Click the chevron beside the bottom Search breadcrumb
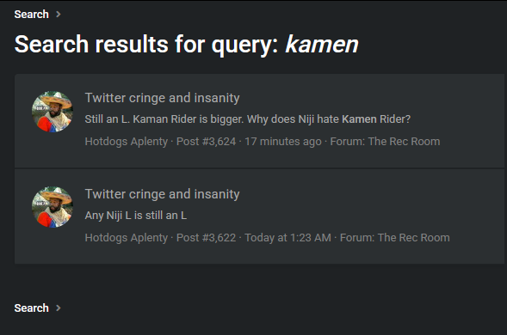The image size is (507, 335). coord(59,308)
